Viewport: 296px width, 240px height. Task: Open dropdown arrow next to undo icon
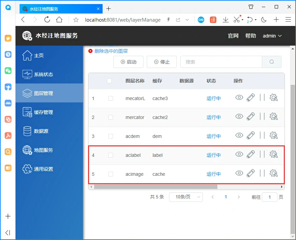(x=255, y=20)
